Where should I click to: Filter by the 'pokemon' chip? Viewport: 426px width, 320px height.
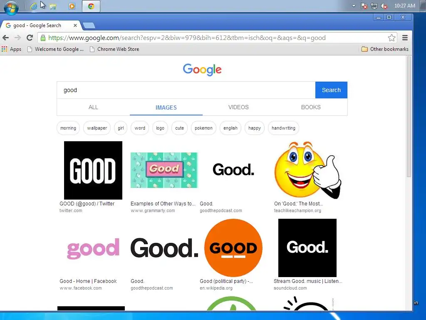pos(203,128)
